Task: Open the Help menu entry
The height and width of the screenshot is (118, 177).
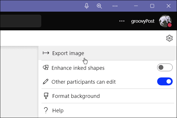Action: click(58, 110)
